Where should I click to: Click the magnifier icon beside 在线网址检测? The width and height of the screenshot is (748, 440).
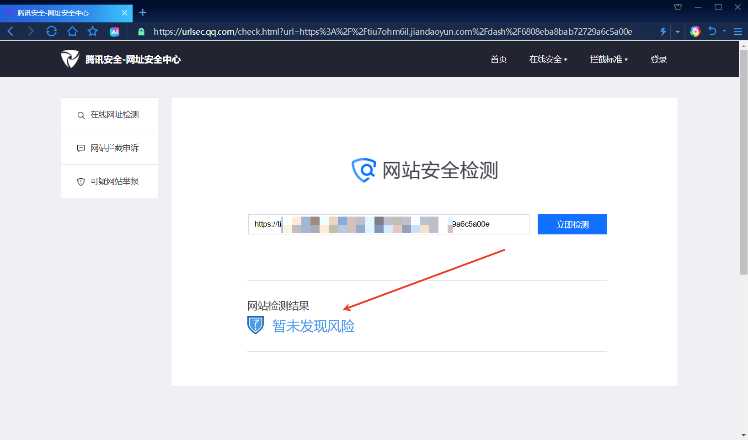click(x=81, y=115)
